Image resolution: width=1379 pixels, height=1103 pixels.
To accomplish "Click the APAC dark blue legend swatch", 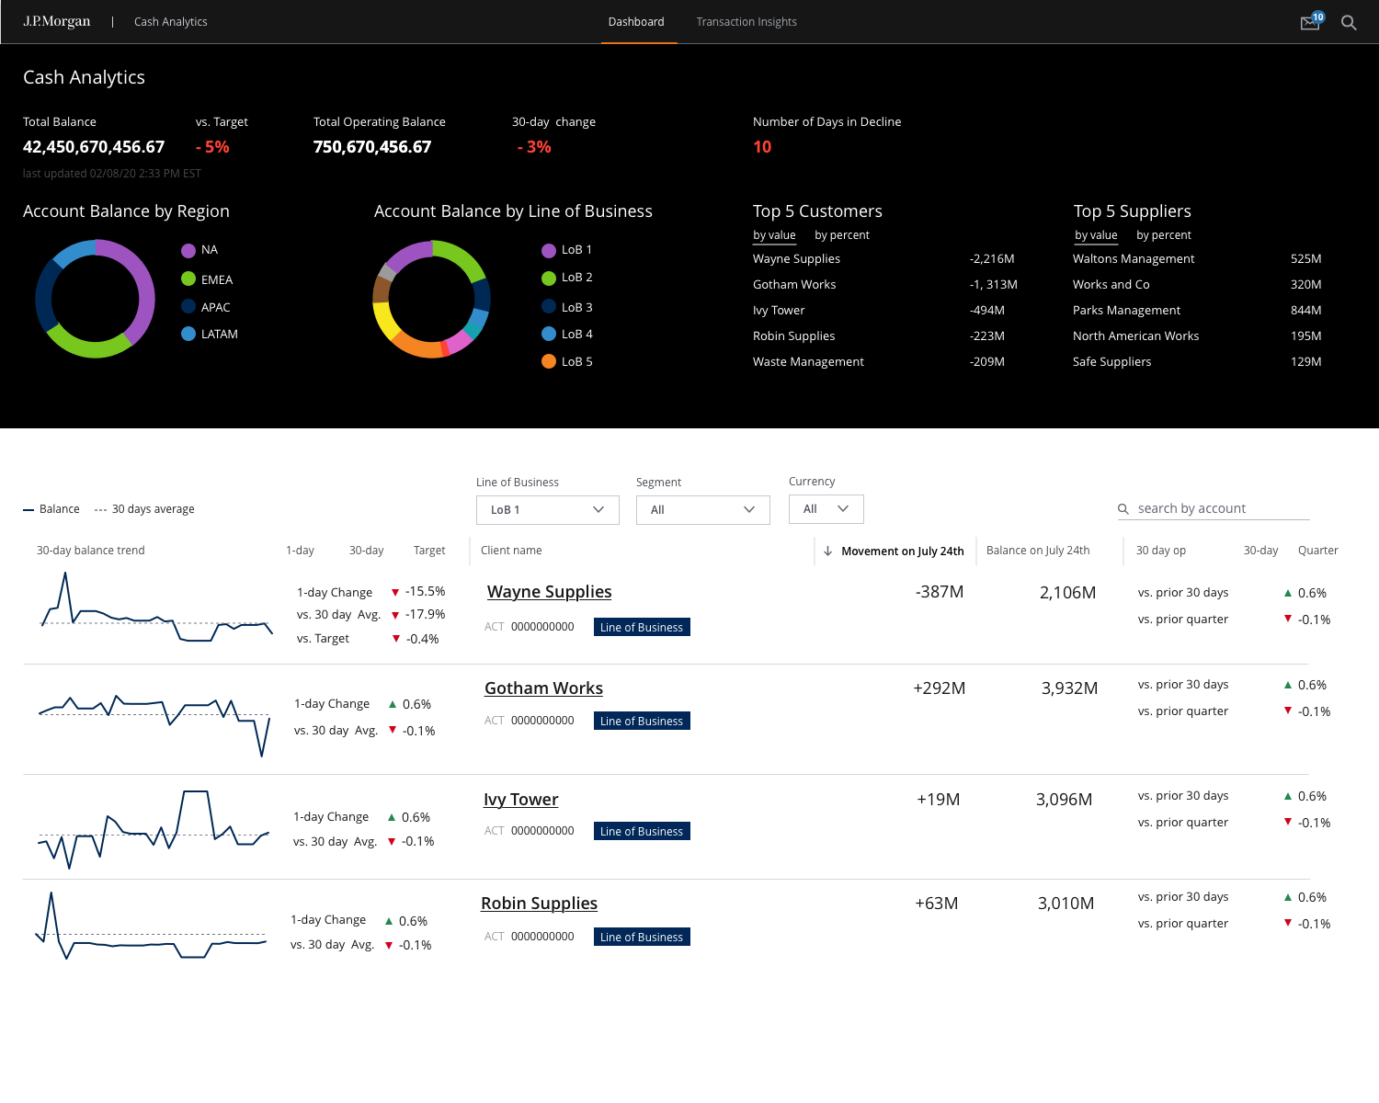I will pos(188,307).
